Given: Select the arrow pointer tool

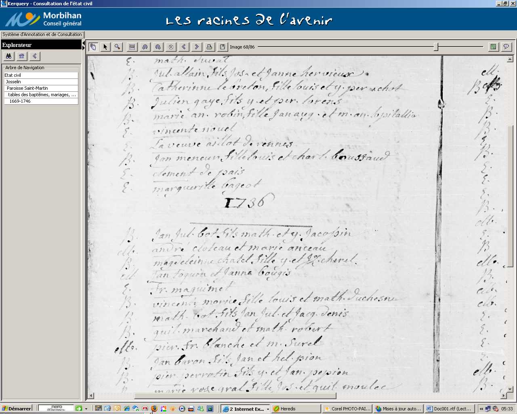Looking at the screenshot, I should (105, 47).
